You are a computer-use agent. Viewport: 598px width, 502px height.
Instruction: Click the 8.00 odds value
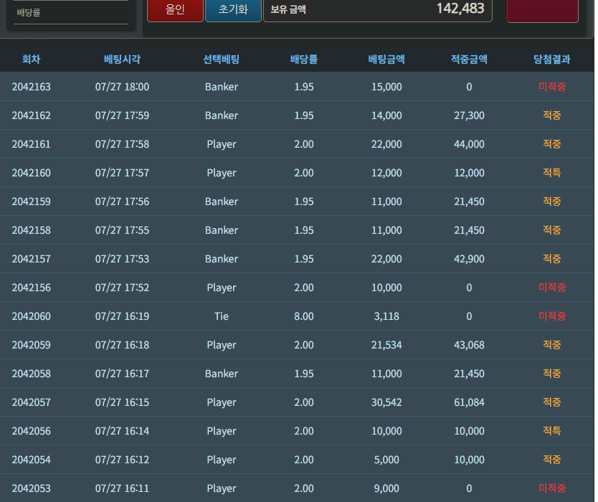(x=304, y=316)
